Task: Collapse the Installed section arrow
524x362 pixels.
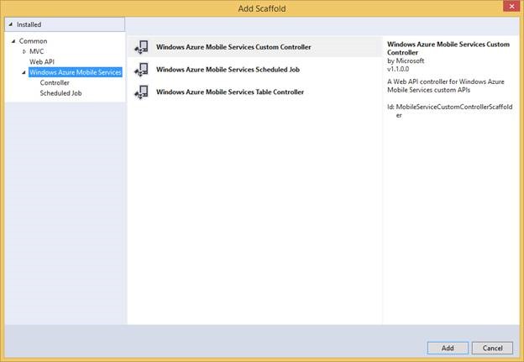Action: coord(11,24)
